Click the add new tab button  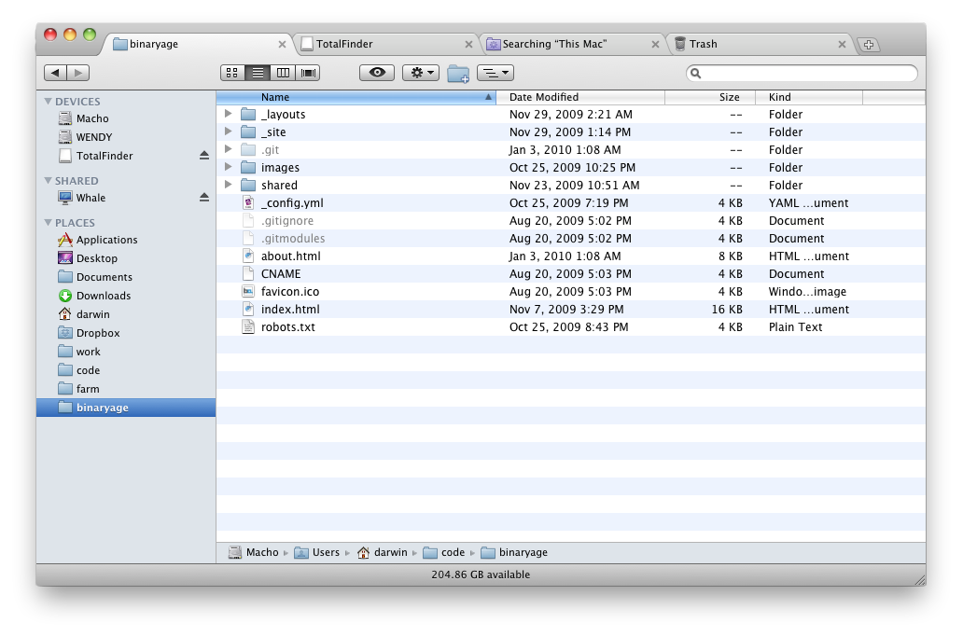[x=868, y=45]
